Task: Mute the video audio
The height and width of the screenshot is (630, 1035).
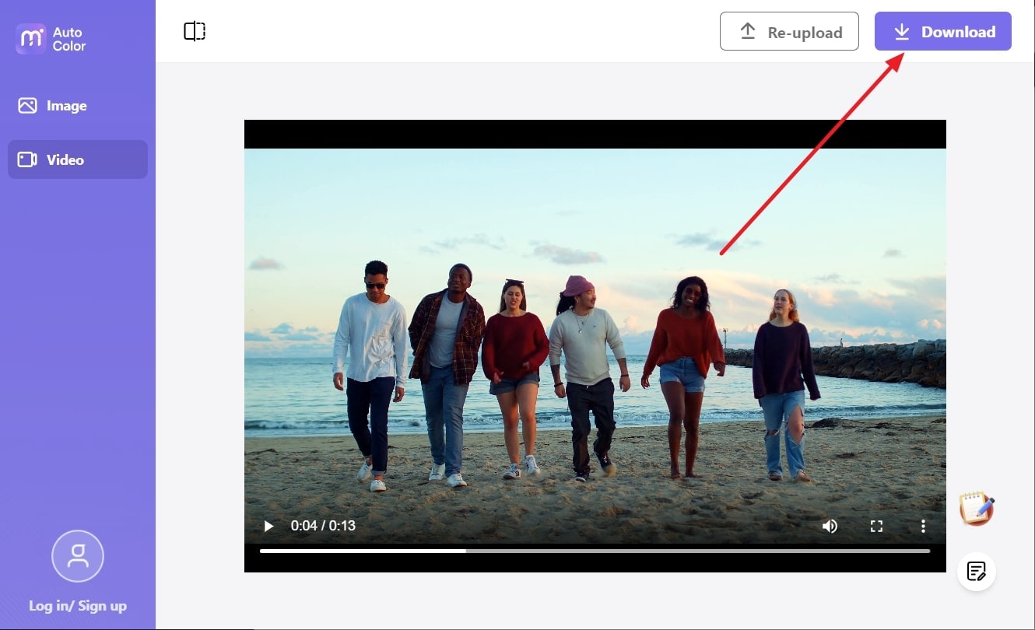Action: 830,526
